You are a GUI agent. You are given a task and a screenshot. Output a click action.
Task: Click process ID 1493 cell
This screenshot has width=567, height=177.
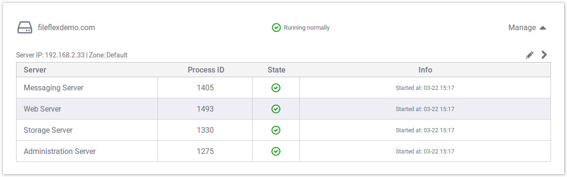(x=205, y=109)
